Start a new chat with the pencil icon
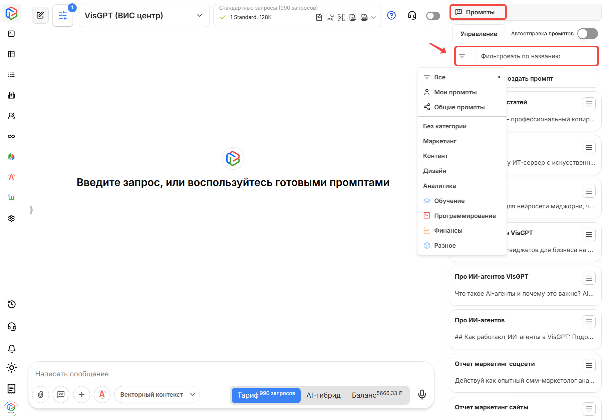This screenshot has width=607, height=420. coord(40,15)
